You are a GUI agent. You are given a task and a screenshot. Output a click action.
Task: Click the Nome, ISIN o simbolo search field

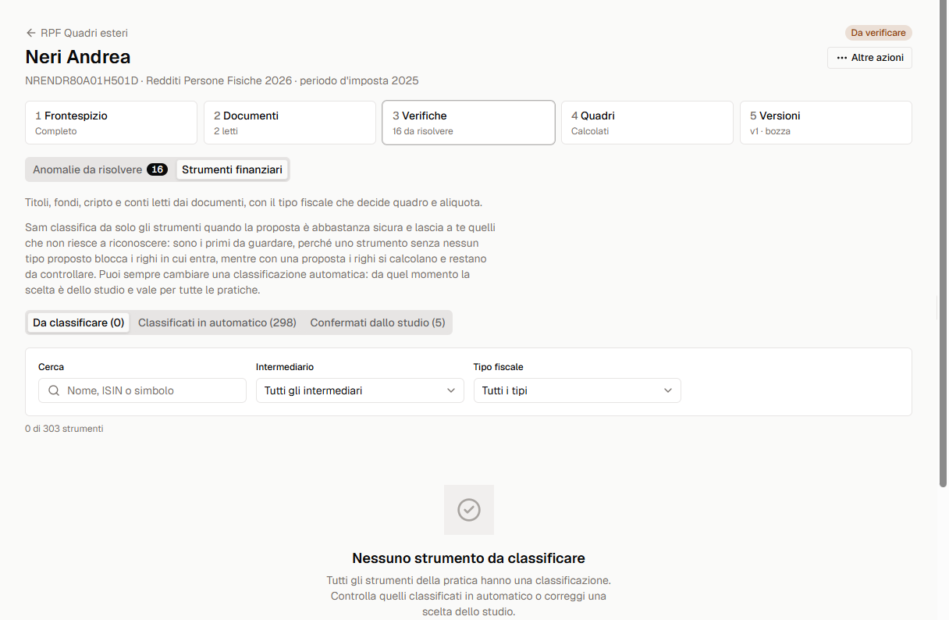coord(142,390)
